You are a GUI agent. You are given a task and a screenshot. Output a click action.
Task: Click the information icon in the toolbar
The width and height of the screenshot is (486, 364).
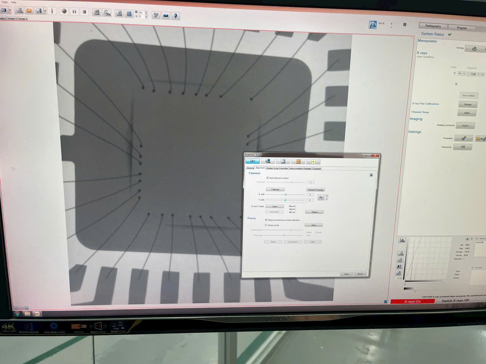[x=52, y=11]
